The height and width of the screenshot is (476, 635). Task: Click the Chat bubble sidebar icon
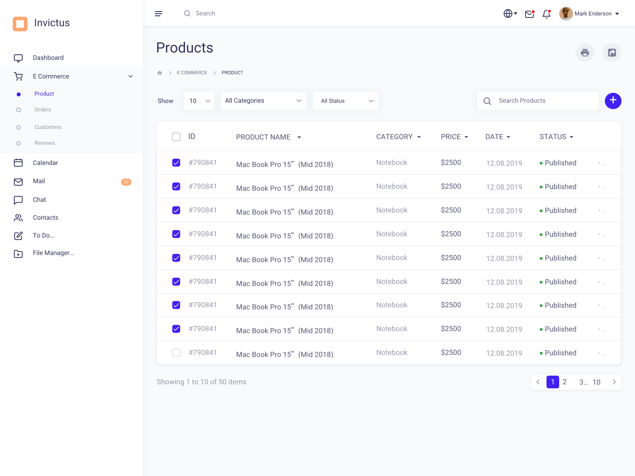(18, 200)
